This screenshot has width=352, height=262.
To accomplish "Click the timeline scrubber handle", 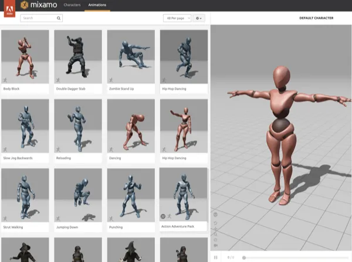I will pos(244,258).
